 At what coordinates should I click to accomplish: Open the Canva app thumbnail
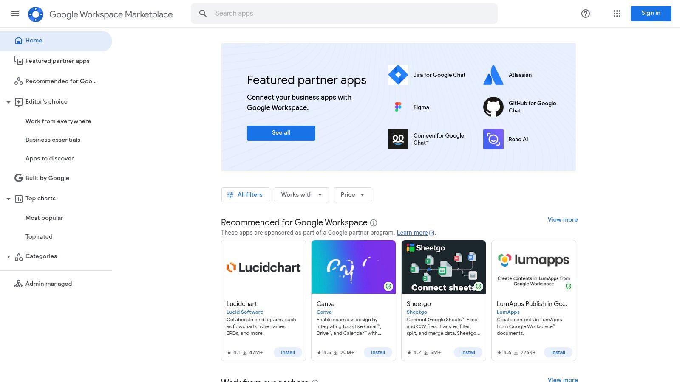[x=353, y=267]
